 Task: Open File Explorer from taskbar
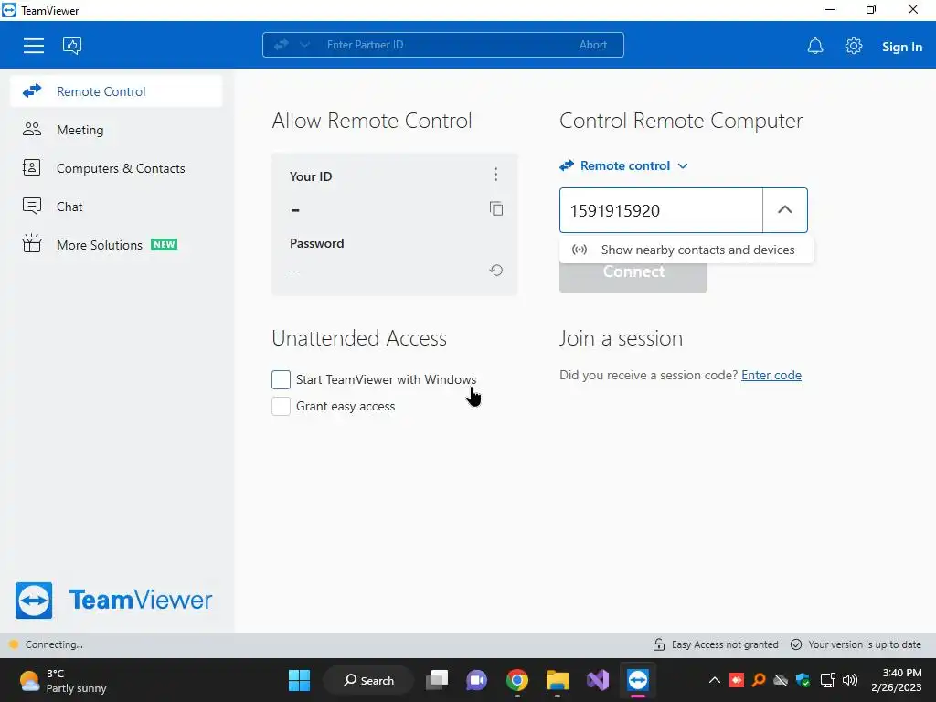coord(557,680)
